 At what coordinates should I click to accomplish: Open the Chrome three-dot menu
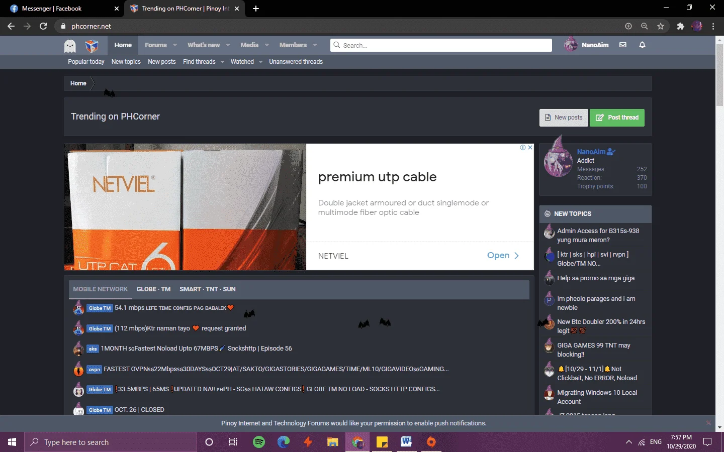[713, 26]
